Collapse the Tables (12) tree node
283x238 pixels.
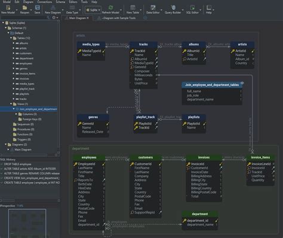(x=11, y=38)
